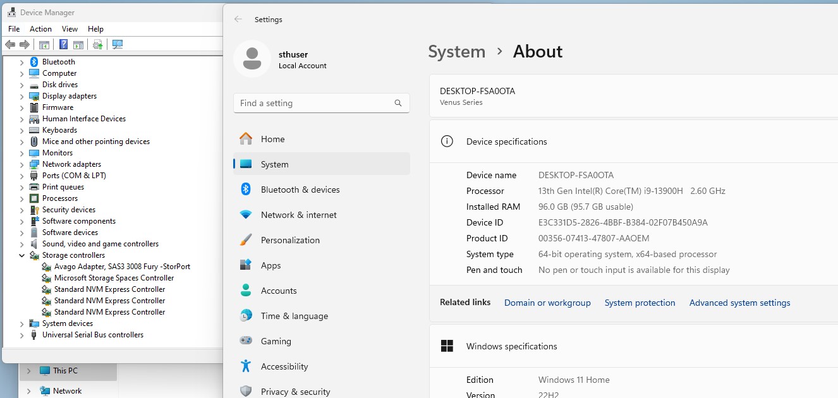Image resolution: width=838 pixels, height=398 pixels.
Task: Select the Avago Adapter SAS3 3008 Fury device
Action: [x=121, y=267]
